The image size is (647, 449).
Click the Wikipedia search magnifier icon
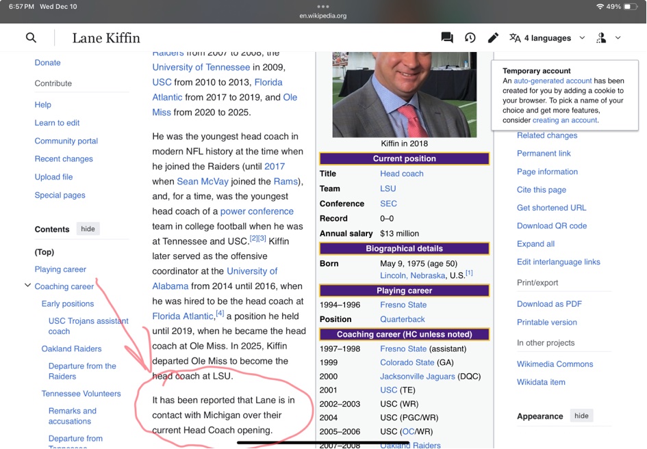coord(31,38)
